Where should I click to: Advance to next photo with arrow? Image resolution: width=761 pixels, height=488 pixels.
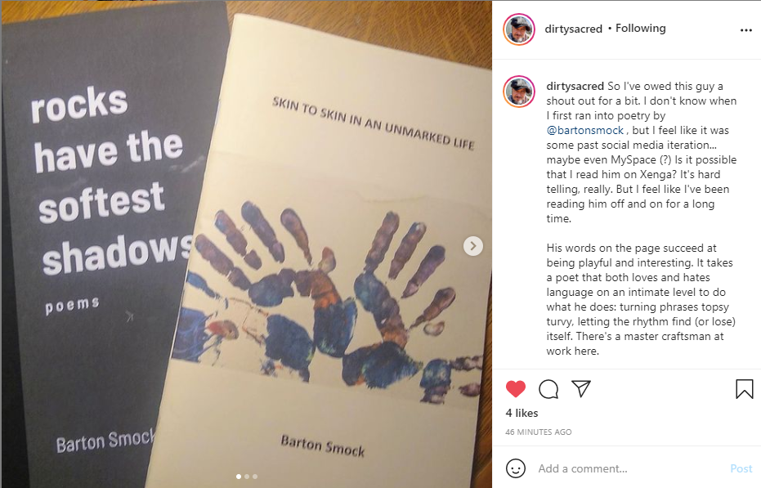[x=472, y=246]
